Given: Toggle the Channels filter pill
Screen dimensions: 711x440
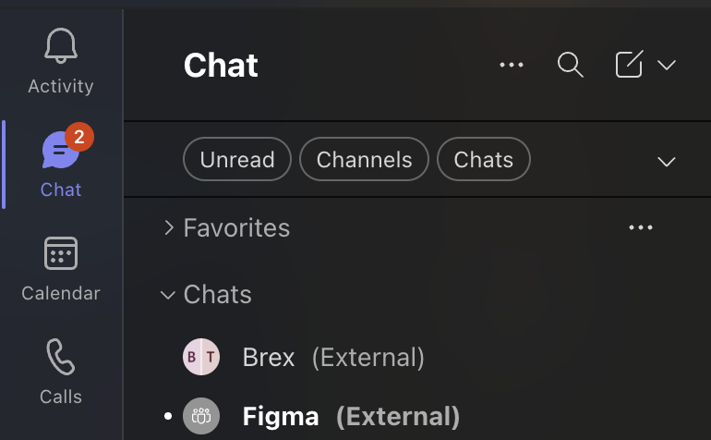Looking at the screenshot, I should [364, 159].
